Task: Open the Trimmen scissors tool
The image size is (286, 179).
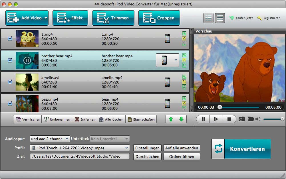Action: (x=113, y=18)
